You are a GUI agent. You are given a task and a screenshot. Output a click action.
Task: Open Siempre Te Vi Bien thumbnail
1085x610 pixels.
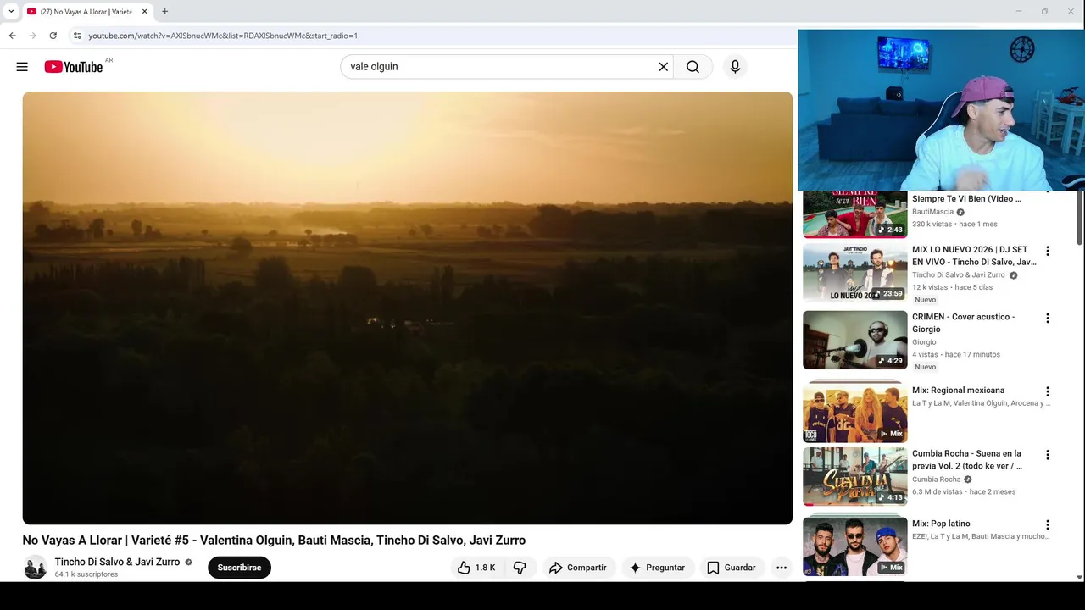pos(854,214)
